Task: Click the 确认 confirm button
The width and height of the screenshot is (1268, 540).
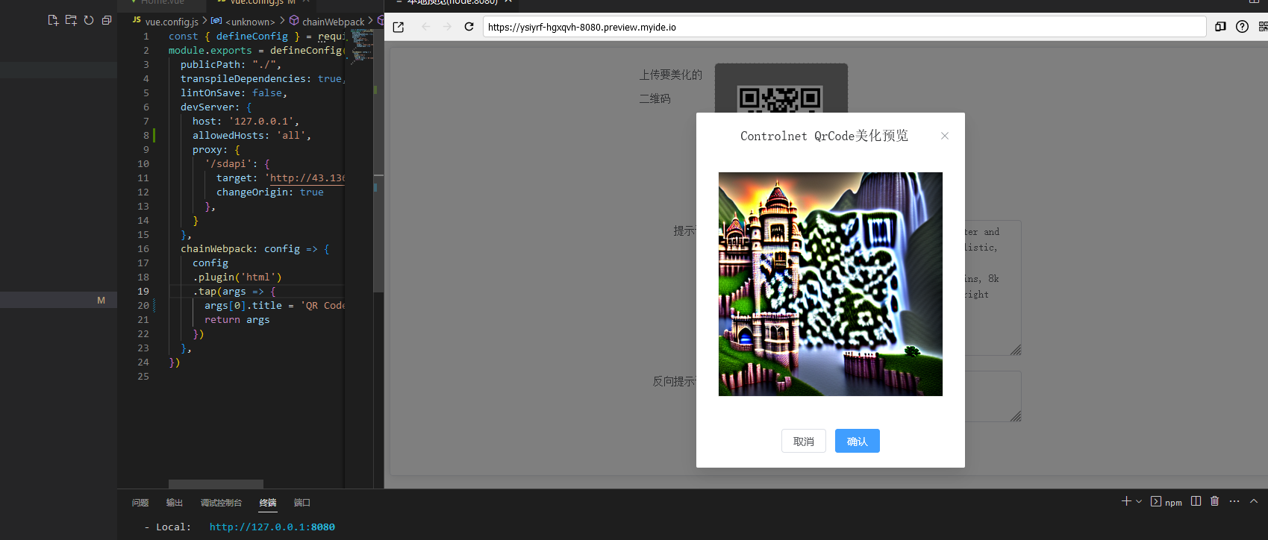Action: pos(858,441)
